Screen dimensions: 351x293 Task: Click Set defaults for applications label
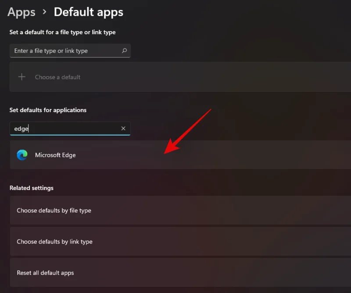tap(48, 110)
